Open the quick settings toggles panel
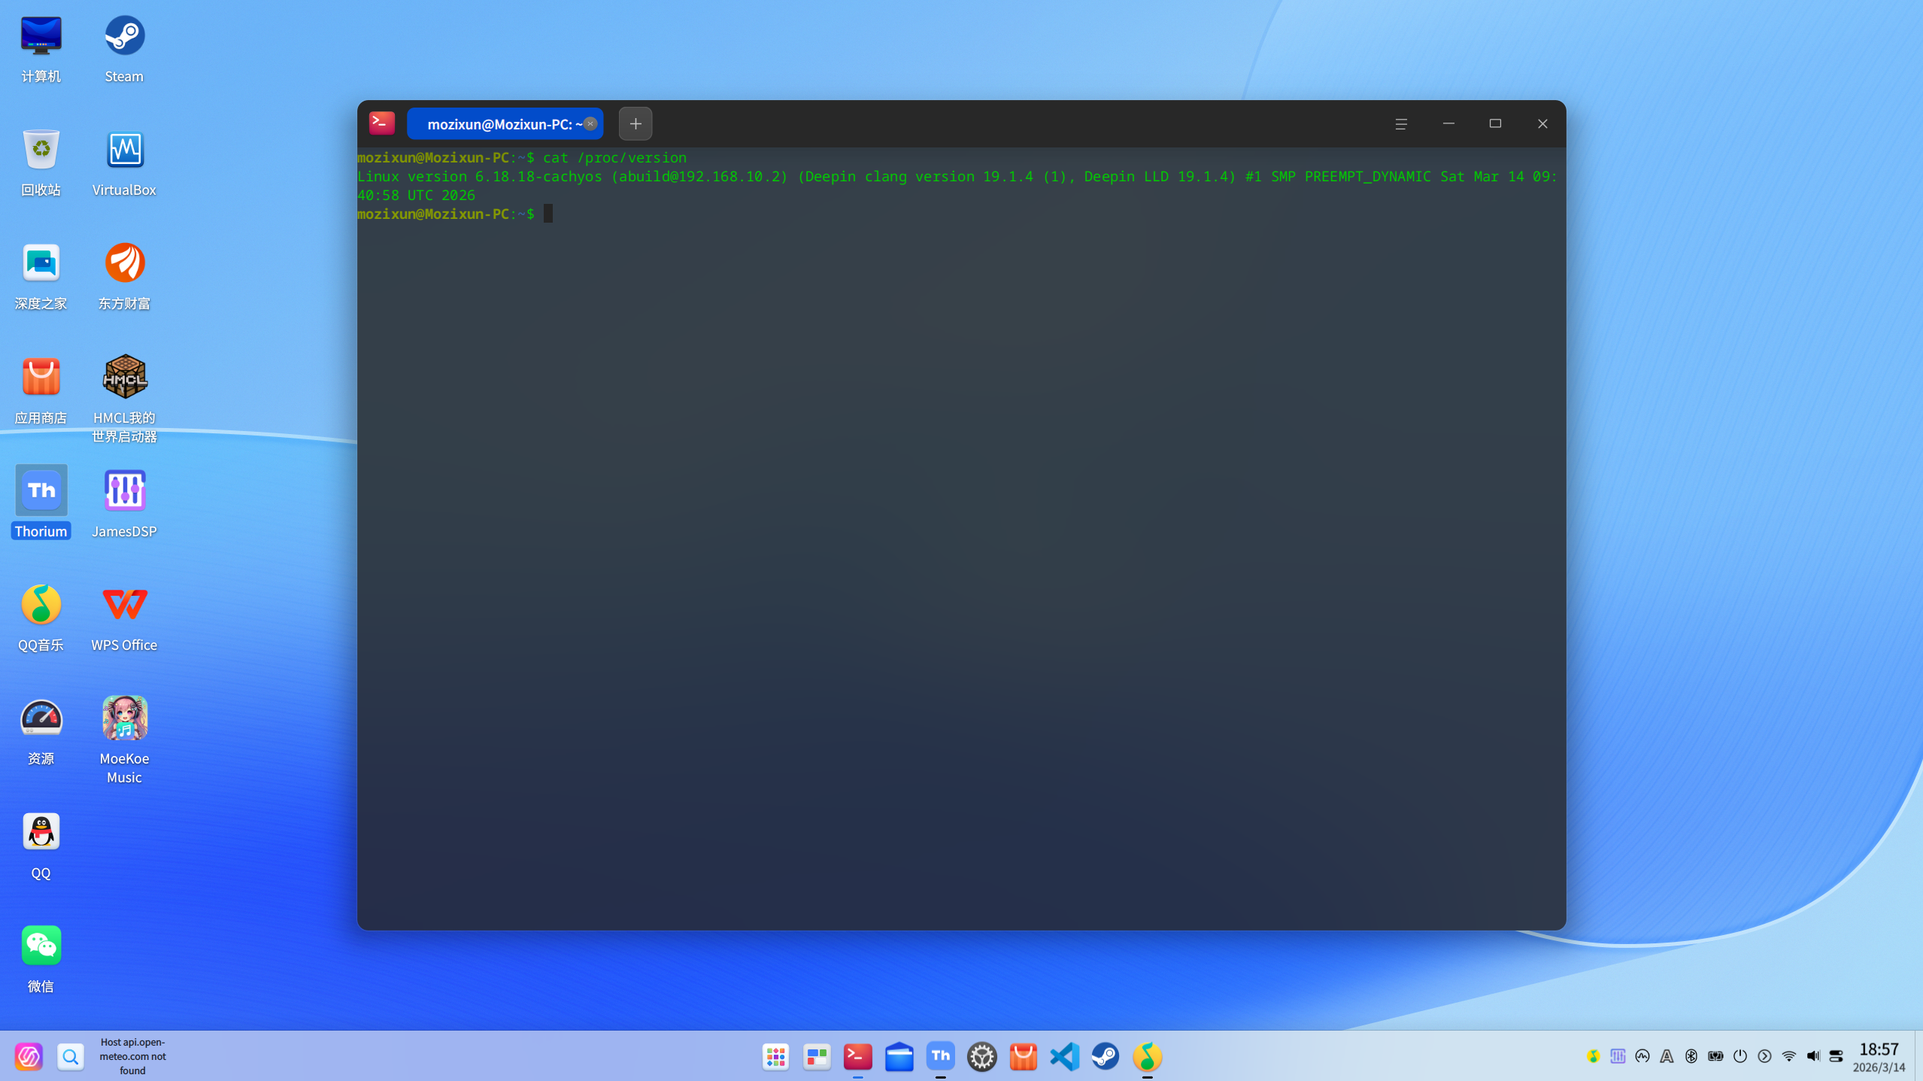Viewport: 1923px width, 1081px height. click(1836, 1056)
